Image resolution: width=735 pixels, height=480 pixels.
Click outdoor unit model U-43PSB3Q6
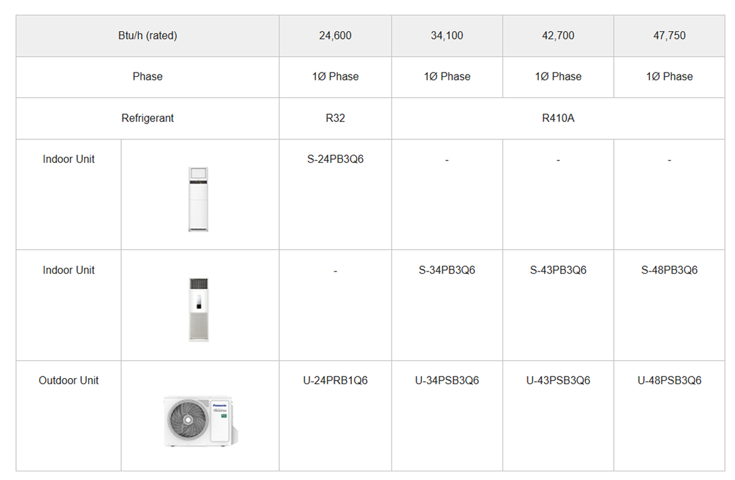click(558, 381)
